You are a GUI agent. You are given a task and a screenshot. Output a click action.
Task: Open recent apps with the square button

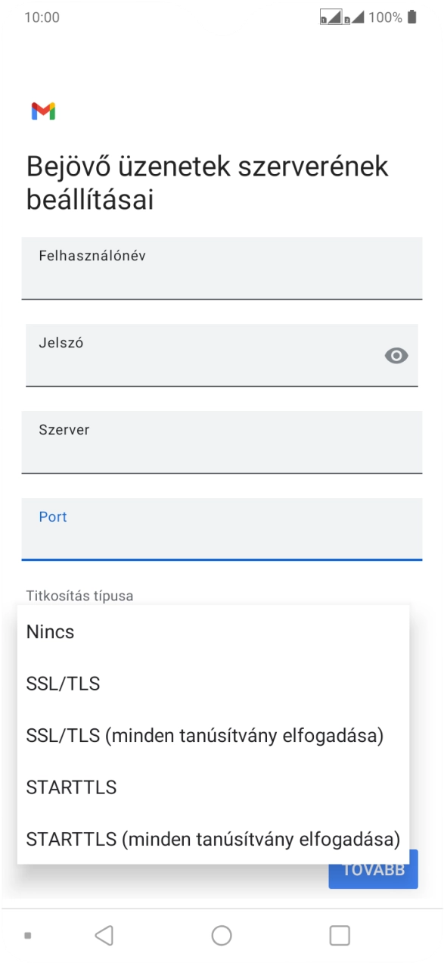pyautogui.click(x=340, y=934)
